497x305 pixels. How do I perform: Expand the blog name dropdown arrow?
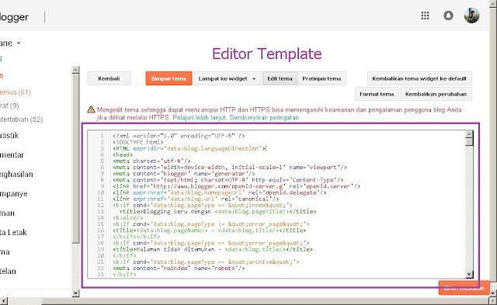pyautogui.click(x=19, y=43)
